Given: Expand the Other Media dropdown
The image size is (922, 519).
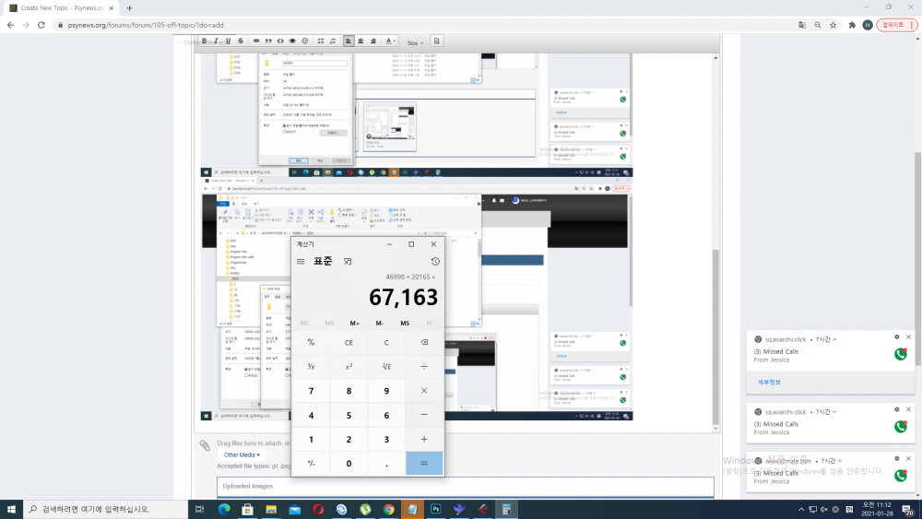Looking at the screenshot, I should click(242, 454).
